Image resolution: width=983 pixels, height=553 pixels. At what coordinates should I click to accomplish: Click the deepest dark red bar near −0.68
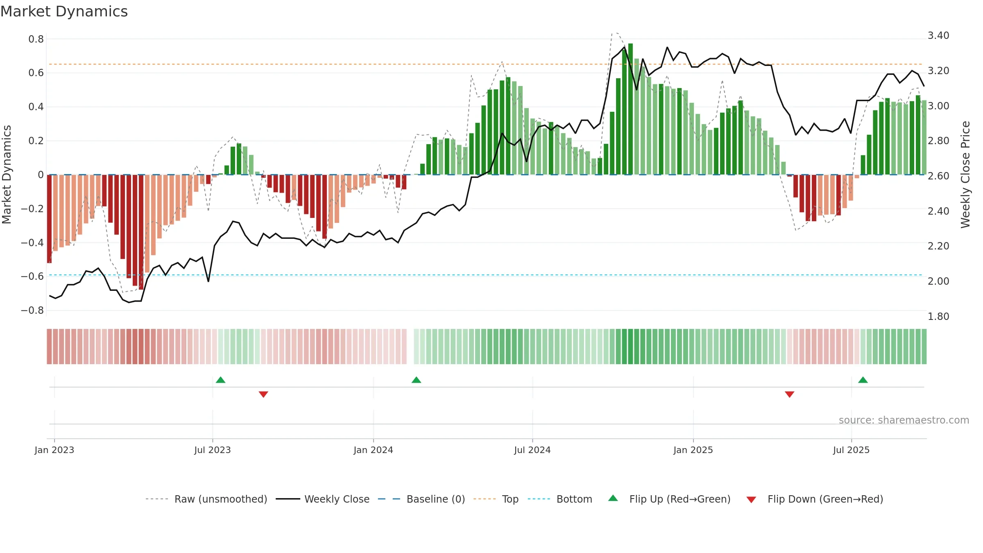(141, 232)
